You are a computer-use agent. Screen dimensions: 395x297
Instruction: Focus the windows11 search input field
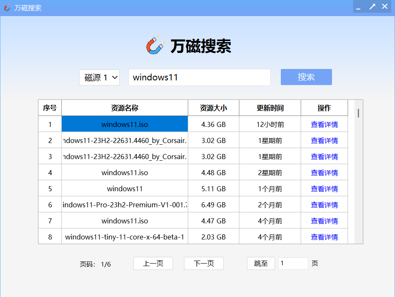200,77
